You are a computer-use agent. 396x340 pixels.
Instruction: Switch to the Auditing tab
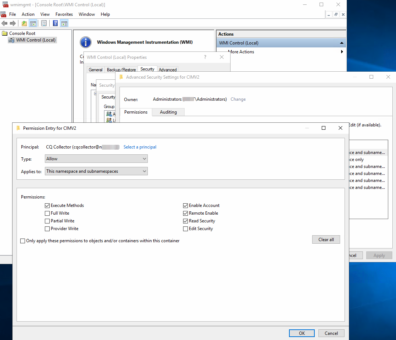tap(168, 112)
